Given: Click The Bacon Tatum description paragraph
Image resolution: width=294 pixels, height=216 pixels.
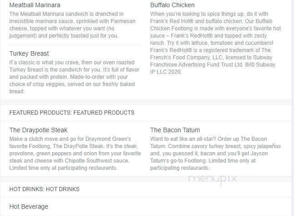Looking at the screenshot, I should point(215,153).
